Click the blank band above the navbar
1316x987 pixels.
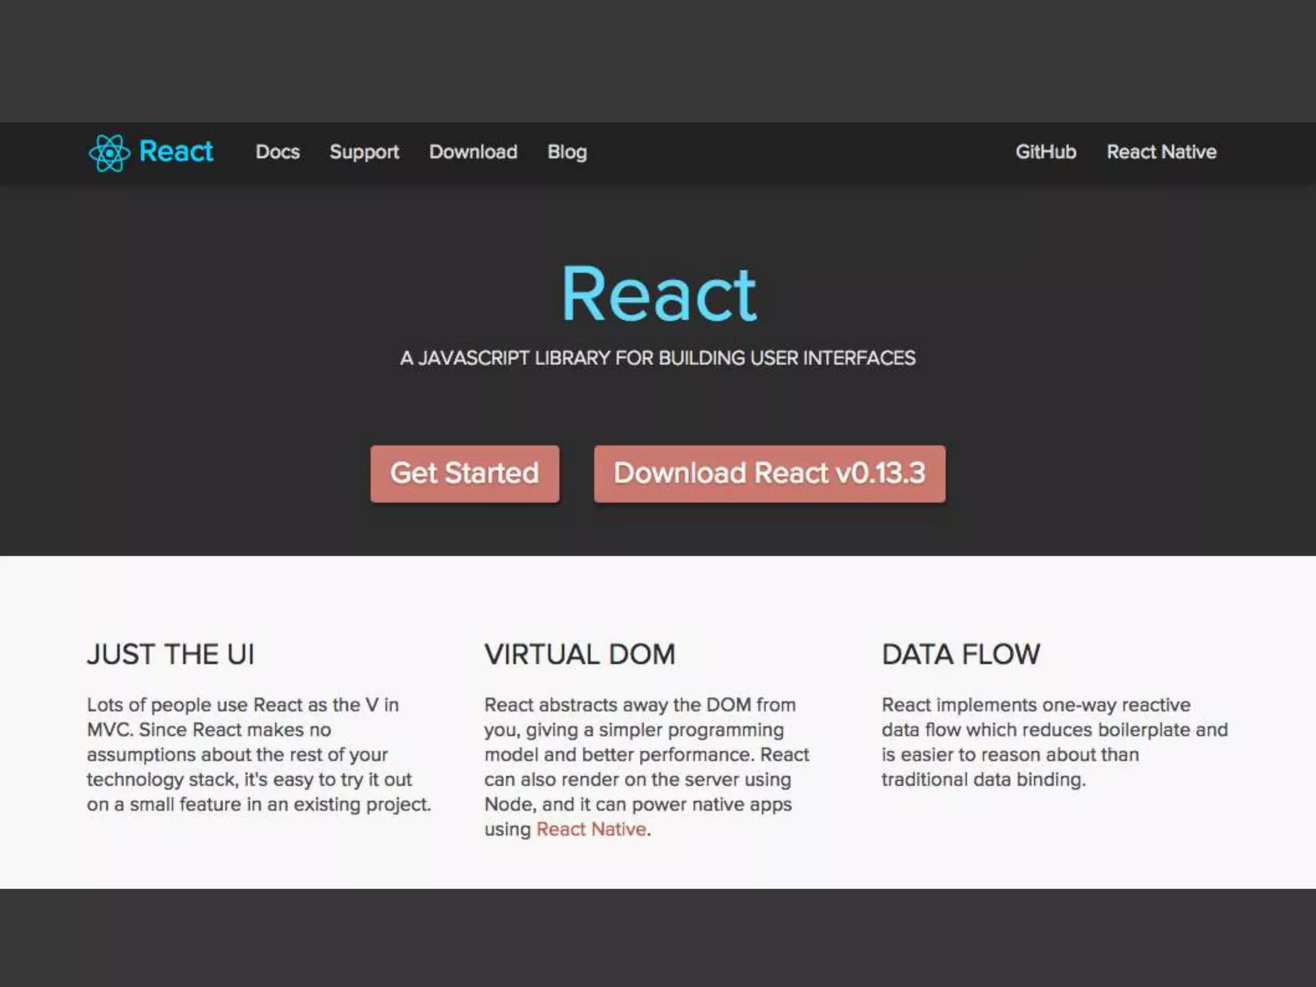point(658,61)
